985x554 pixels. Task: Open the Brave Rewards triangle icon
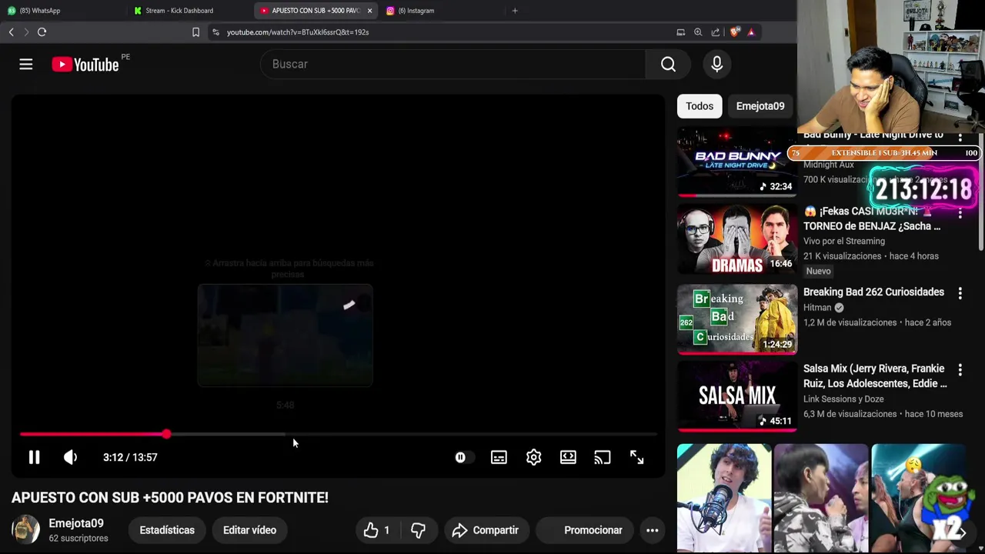point(751,32)
